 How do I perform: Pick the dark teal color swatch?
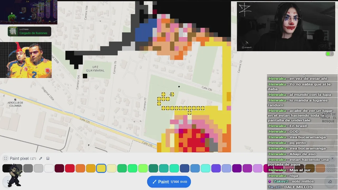point(153,168)
